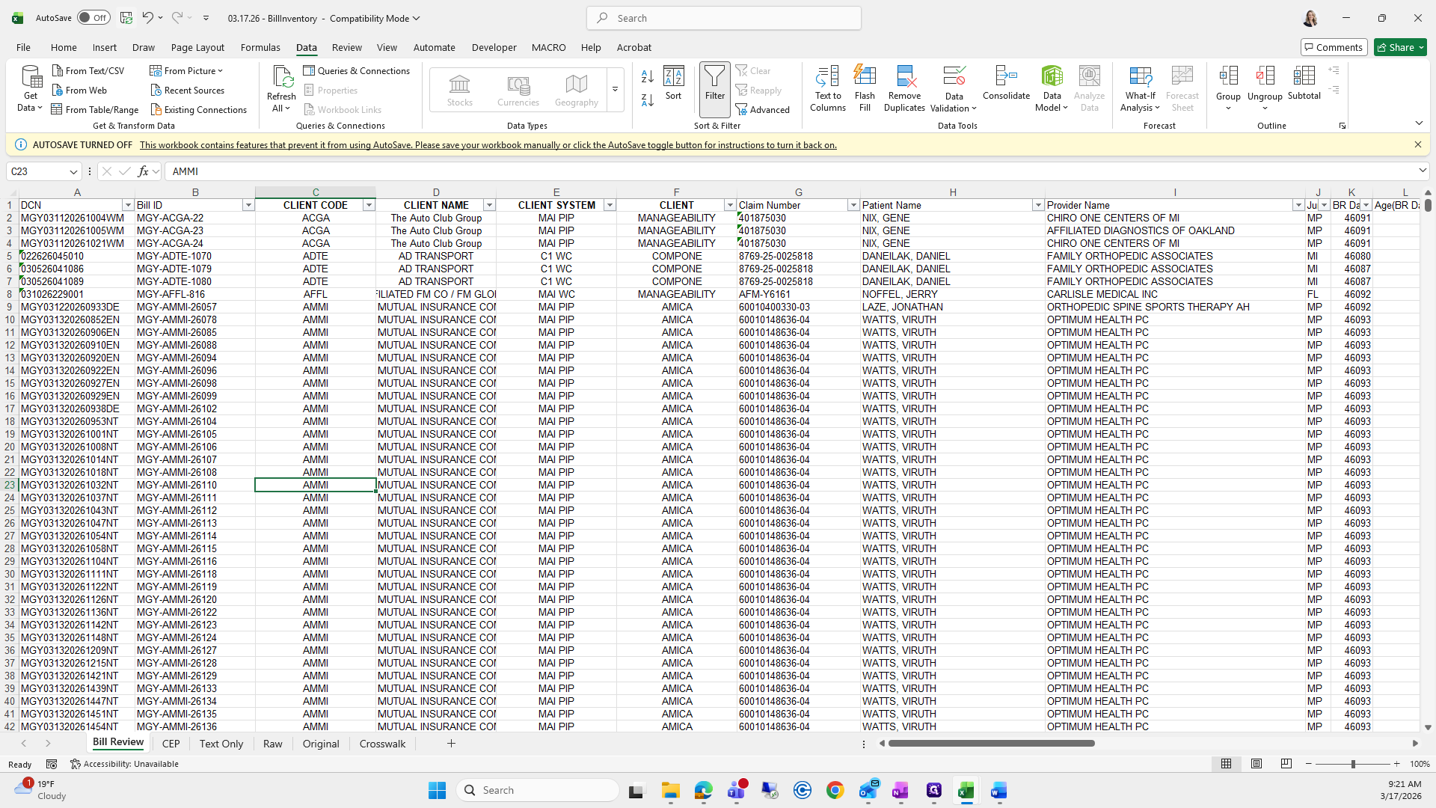Open the CLIENT CODE filter dropdown
The image size is (1436, 808).
tap(369, 205)
